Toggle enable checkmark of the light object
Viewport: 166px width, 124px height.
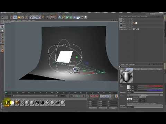pyautogui.click(x=132, y=21)
